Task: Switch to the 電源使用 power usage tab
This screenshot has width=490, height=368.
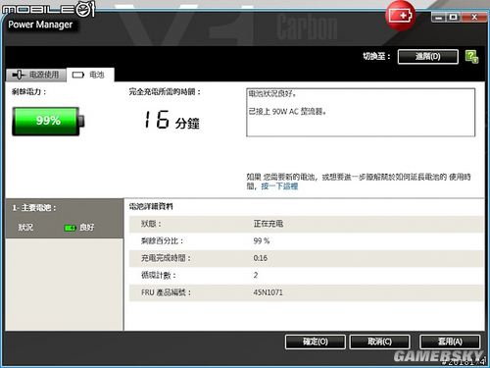Action: (x=36, y=75)
